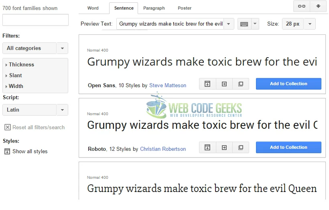Click the pop-out icon for Open Sans
Screen dimensions: 329x210
(x=241, y=84)
